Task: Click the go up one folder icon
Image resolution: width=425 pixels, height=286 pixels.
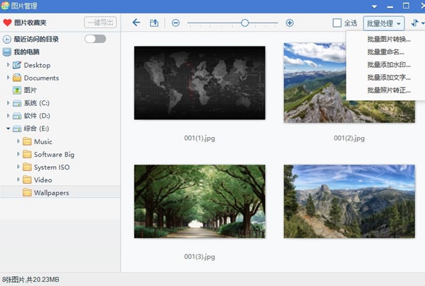Action: pyautogui.click(x=154, y=23)
